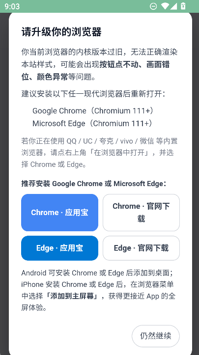
Task: Click the dark backdrop beside the dialog
Action: pos(4,181)
